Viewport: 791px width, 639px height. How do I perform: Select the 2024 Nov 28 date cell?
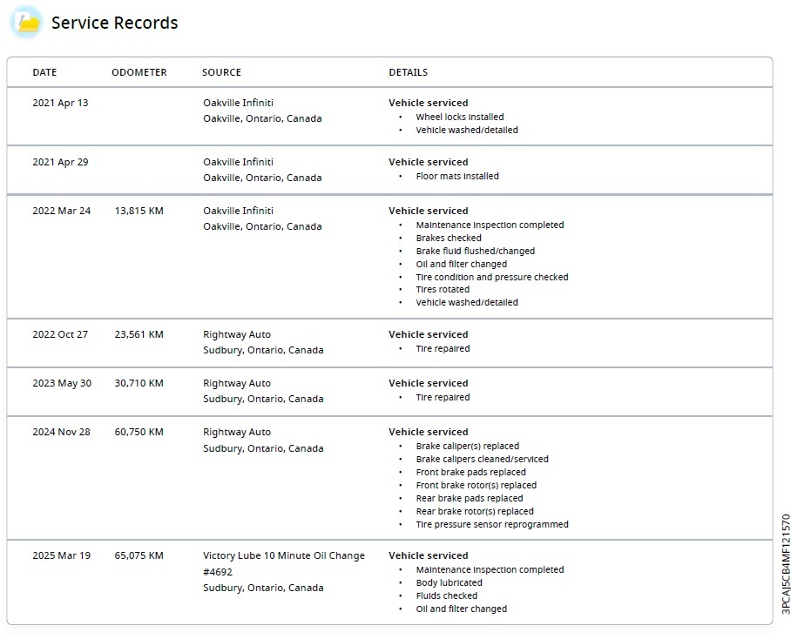tap(62, 432)
